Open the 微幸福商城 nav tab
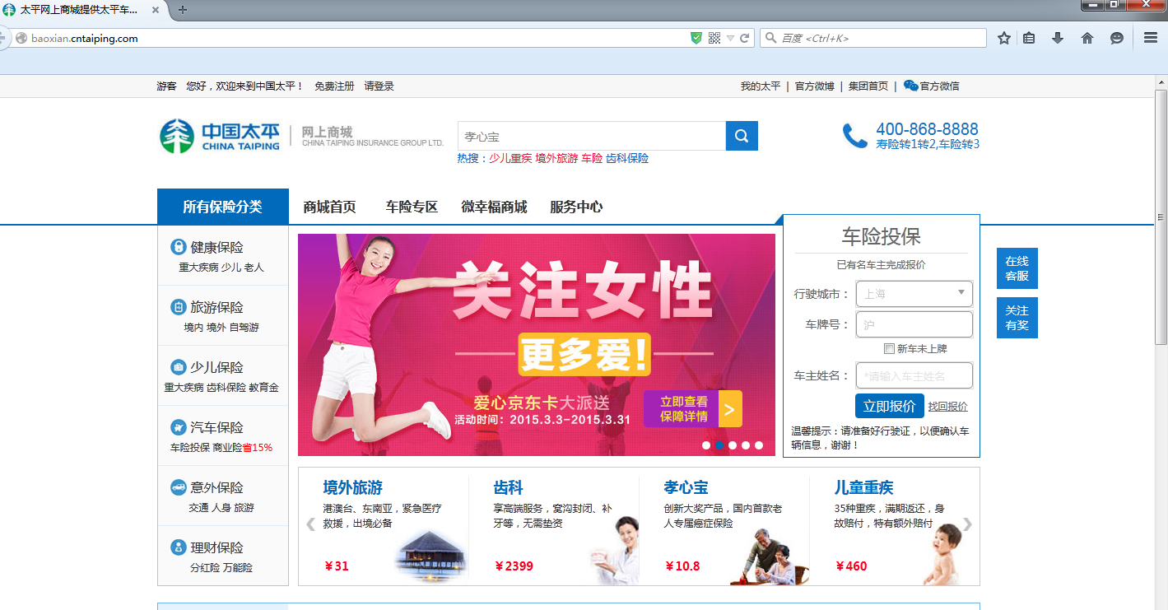Viewport: 1168px width, 610px height. (x=494, y=207)
